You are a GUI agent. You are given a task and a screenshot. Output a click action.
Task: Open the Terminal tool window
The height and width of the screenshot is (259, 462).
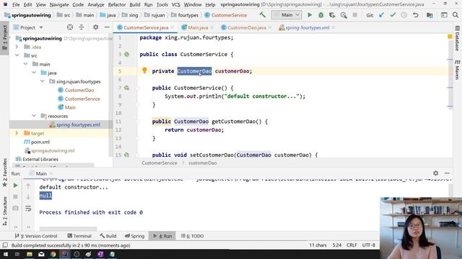click(x=79, y=236)
